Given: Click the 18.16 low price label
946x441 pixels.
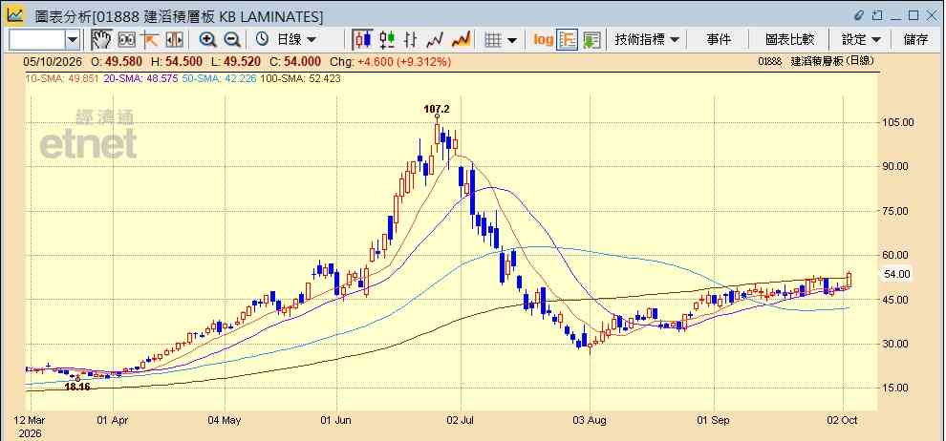Looking at the screenshot, I should (x=76, y=387).
